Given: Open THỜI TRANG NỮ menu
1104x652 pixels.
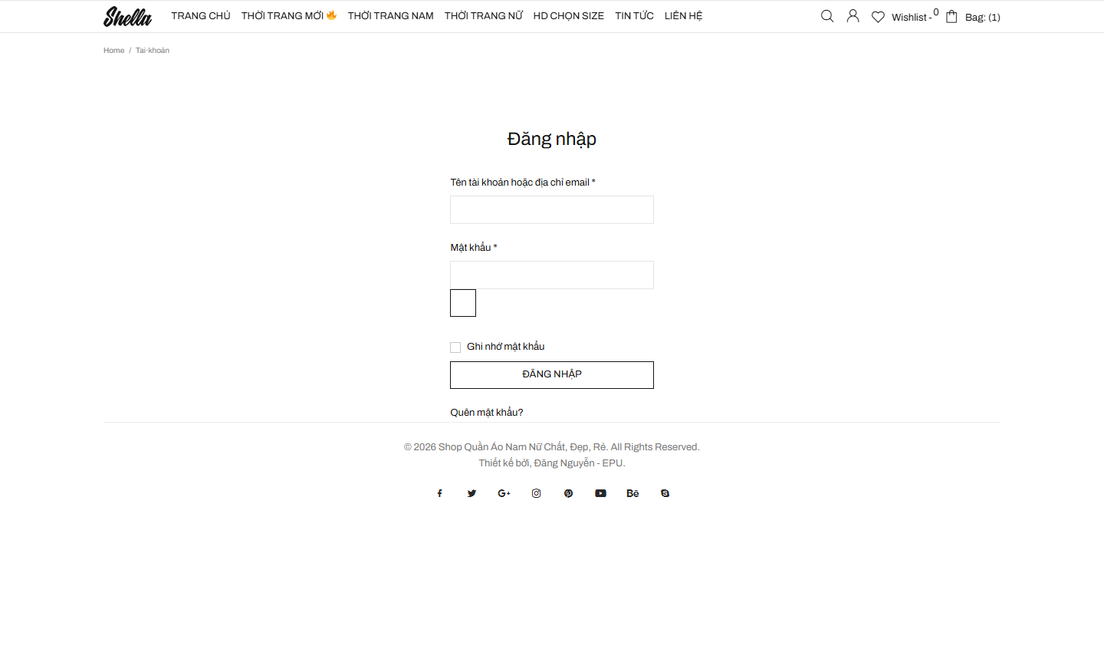Looking at the screenshot, I should pyautogui.click(x=484, y=16).
